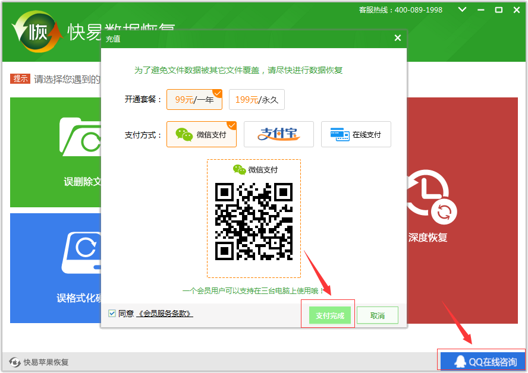This screenshot has width=528, height=373.
Task: Open the 误删除文件 green tile
Action: pos(55,153)
